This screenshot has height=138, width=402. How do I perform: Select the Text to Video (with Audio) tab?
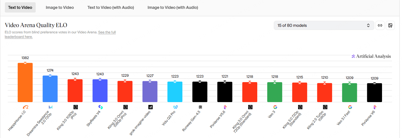[111, 7]
